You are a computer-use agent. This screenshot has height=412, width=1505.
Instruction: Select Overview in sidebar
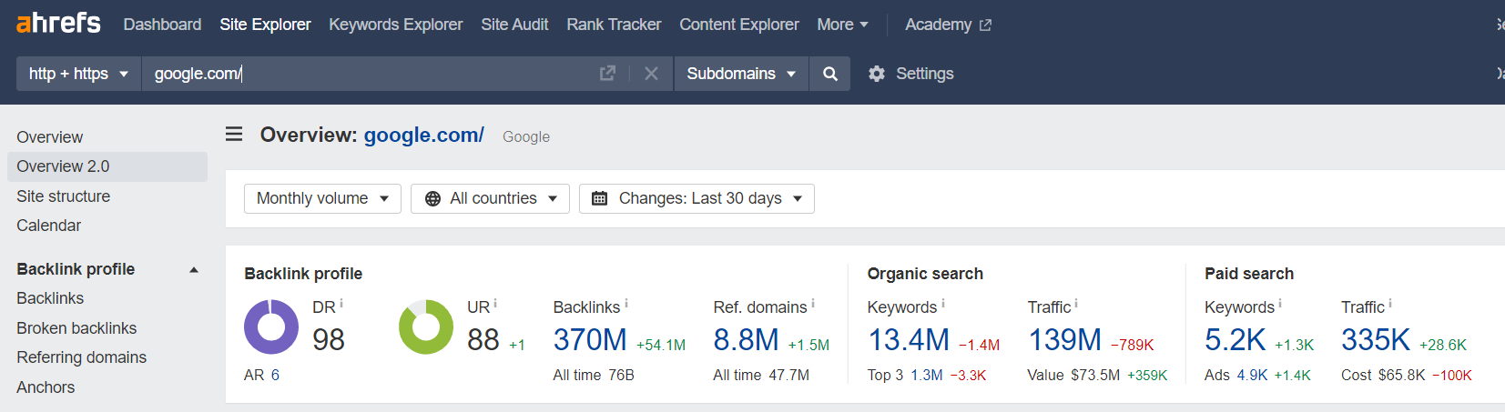(50, 137)
